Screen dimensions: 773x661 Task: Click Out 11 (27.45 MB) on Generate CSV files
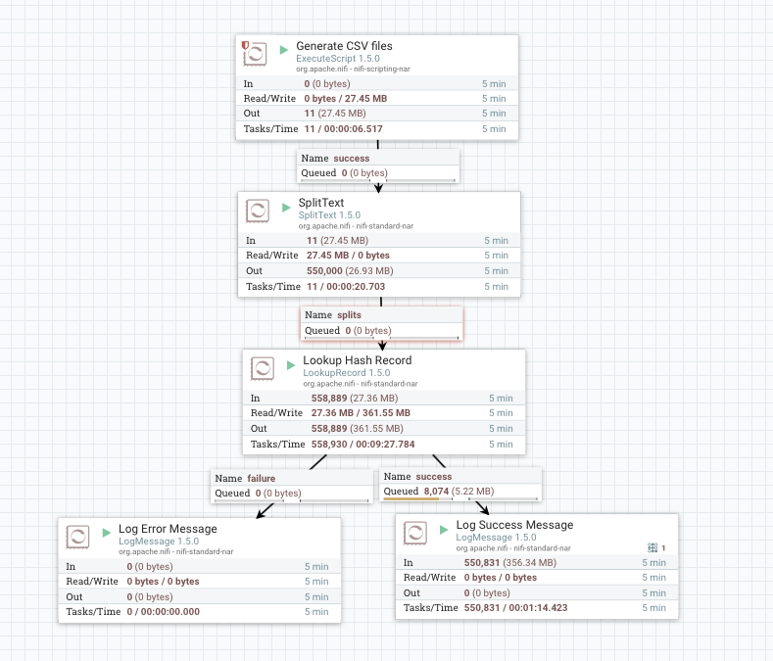pyautogui.click(x=377, y=114)
